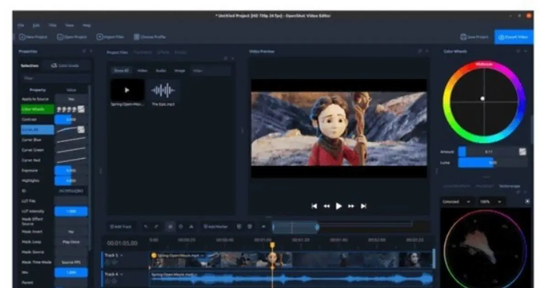Click the Add Marker button

coord(216,227)
